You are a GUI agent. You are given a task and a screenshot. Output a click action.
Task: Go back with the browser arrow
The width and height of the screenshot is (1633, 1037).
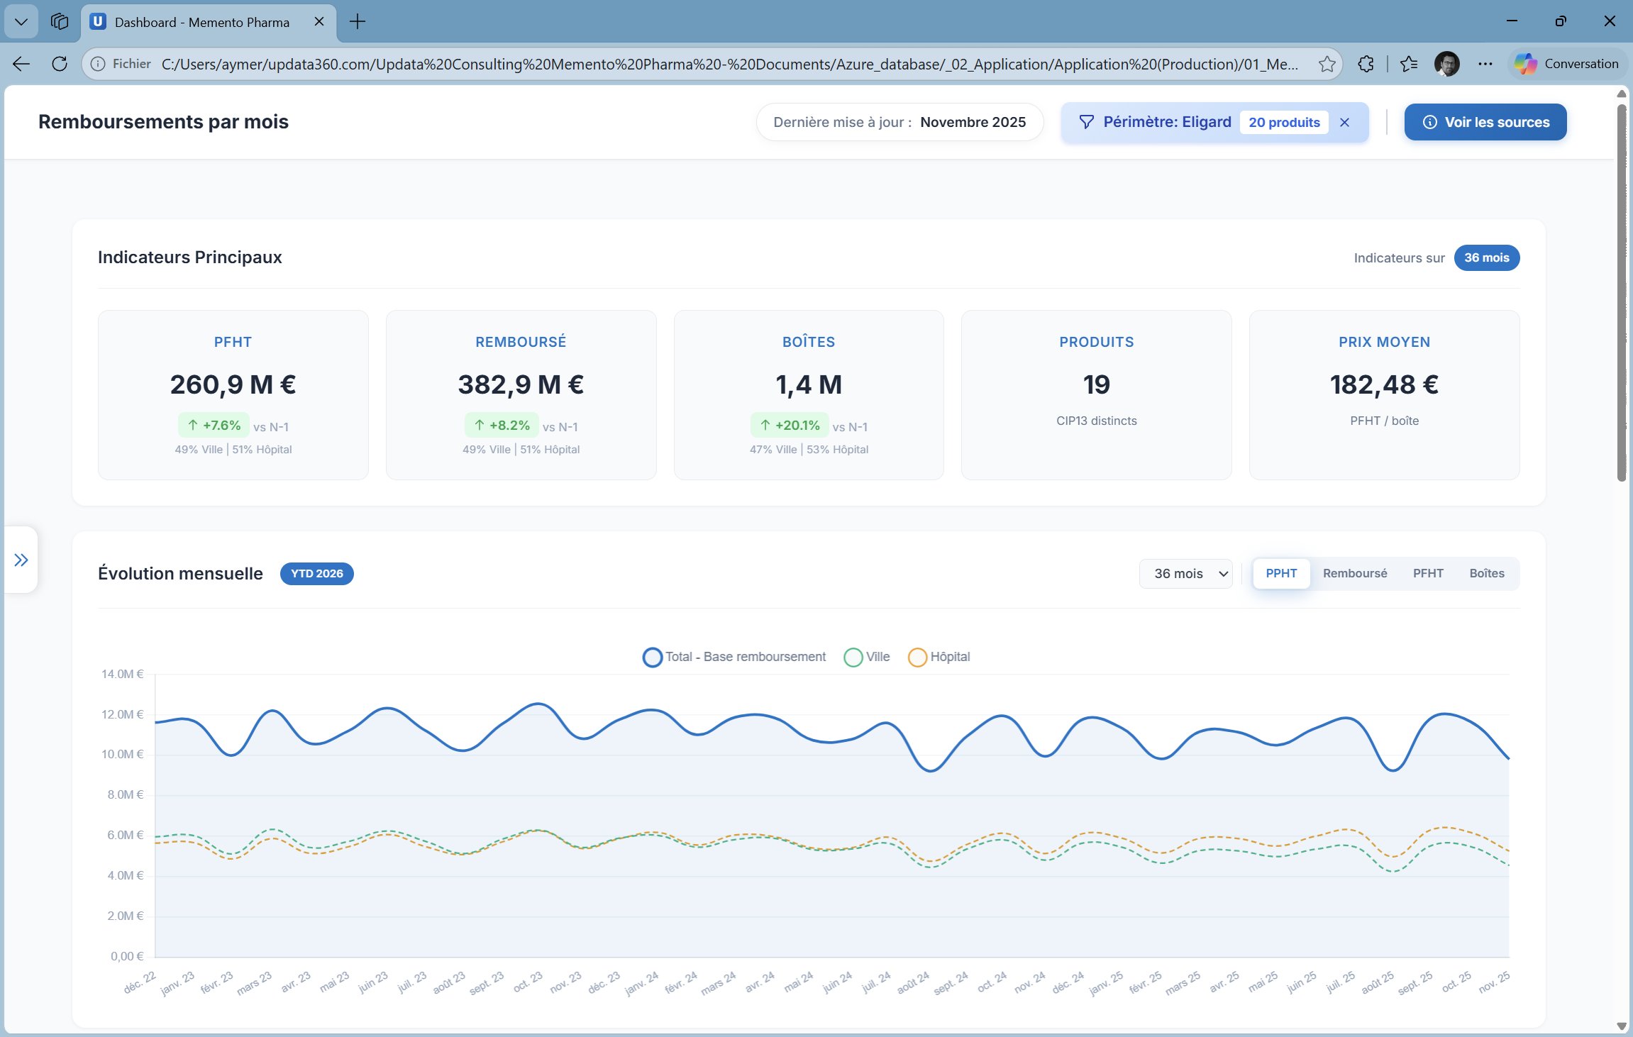tap(21, 64)
